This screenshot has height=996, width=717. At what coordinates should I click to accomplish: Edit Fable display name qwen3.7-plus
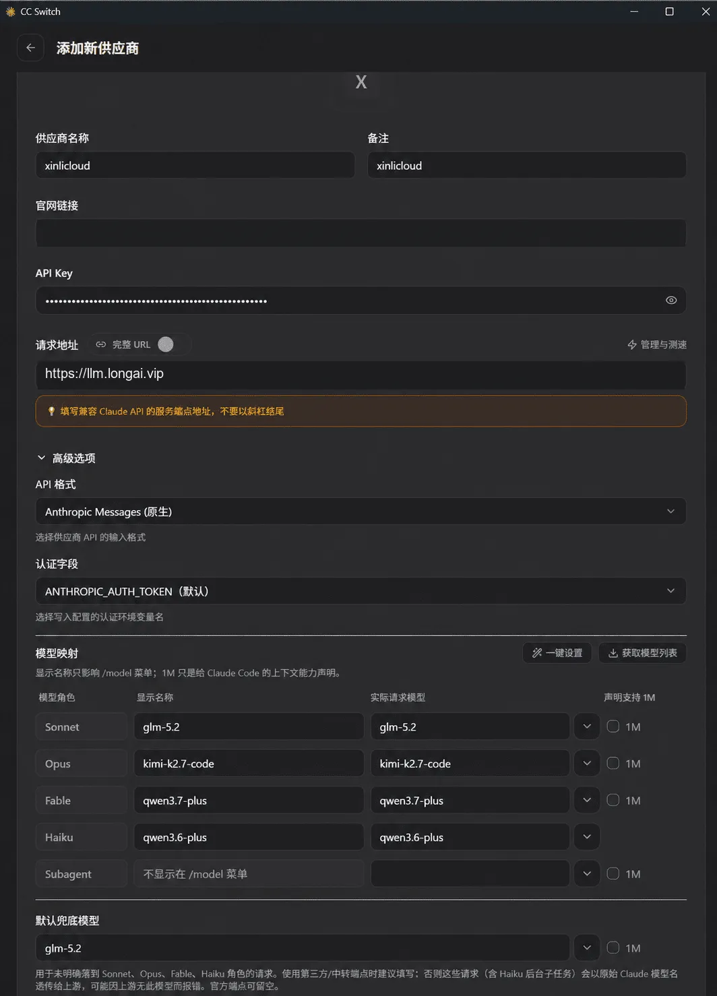pos(249,800)
